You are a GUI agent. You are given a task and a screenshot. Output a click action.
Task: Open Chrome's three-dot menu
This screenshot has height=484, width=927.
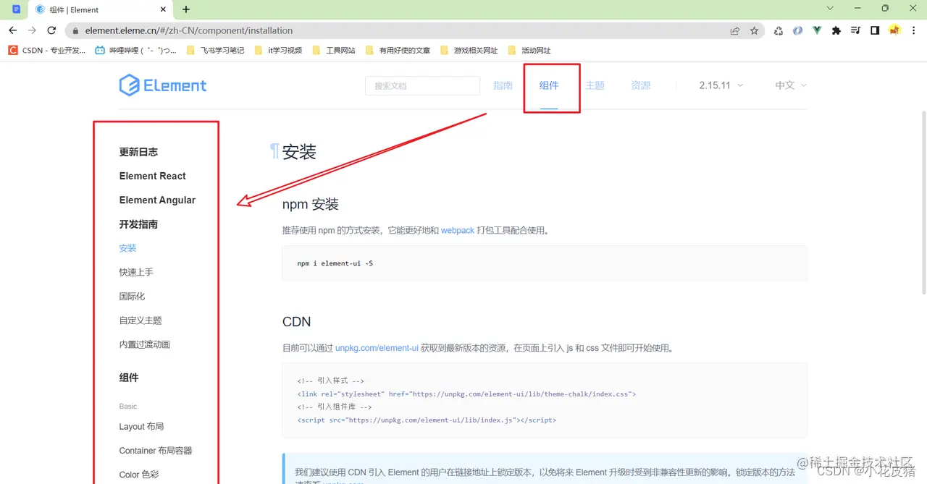914,30
